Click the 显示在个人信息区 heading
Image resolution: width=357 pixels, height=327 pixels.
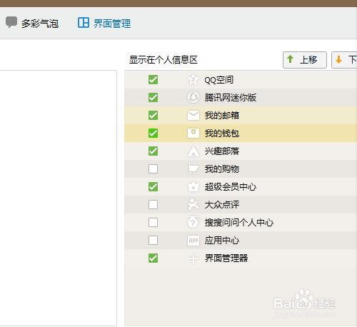click(x=164, y=60)
